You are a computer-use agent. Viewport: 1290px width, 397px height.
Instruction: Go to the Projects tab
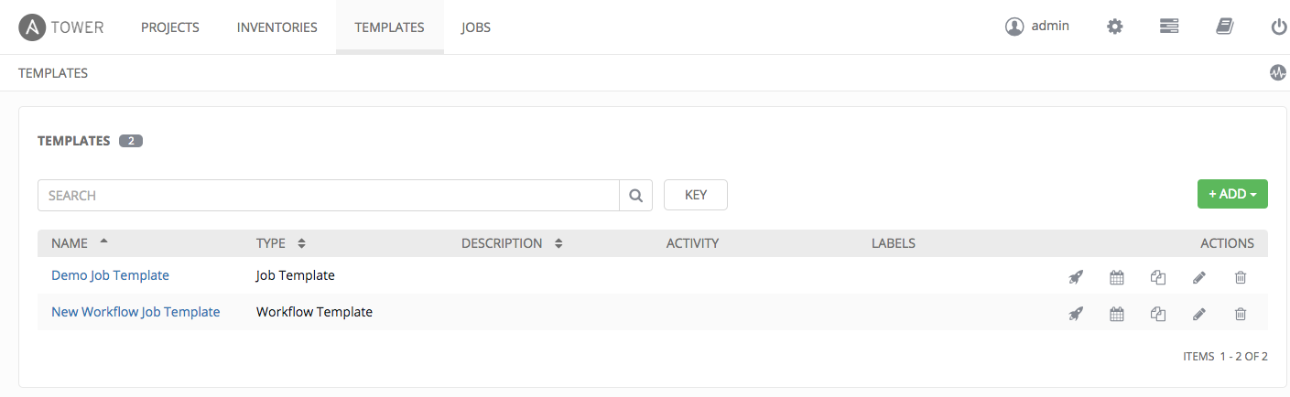[x=170, y=27]
